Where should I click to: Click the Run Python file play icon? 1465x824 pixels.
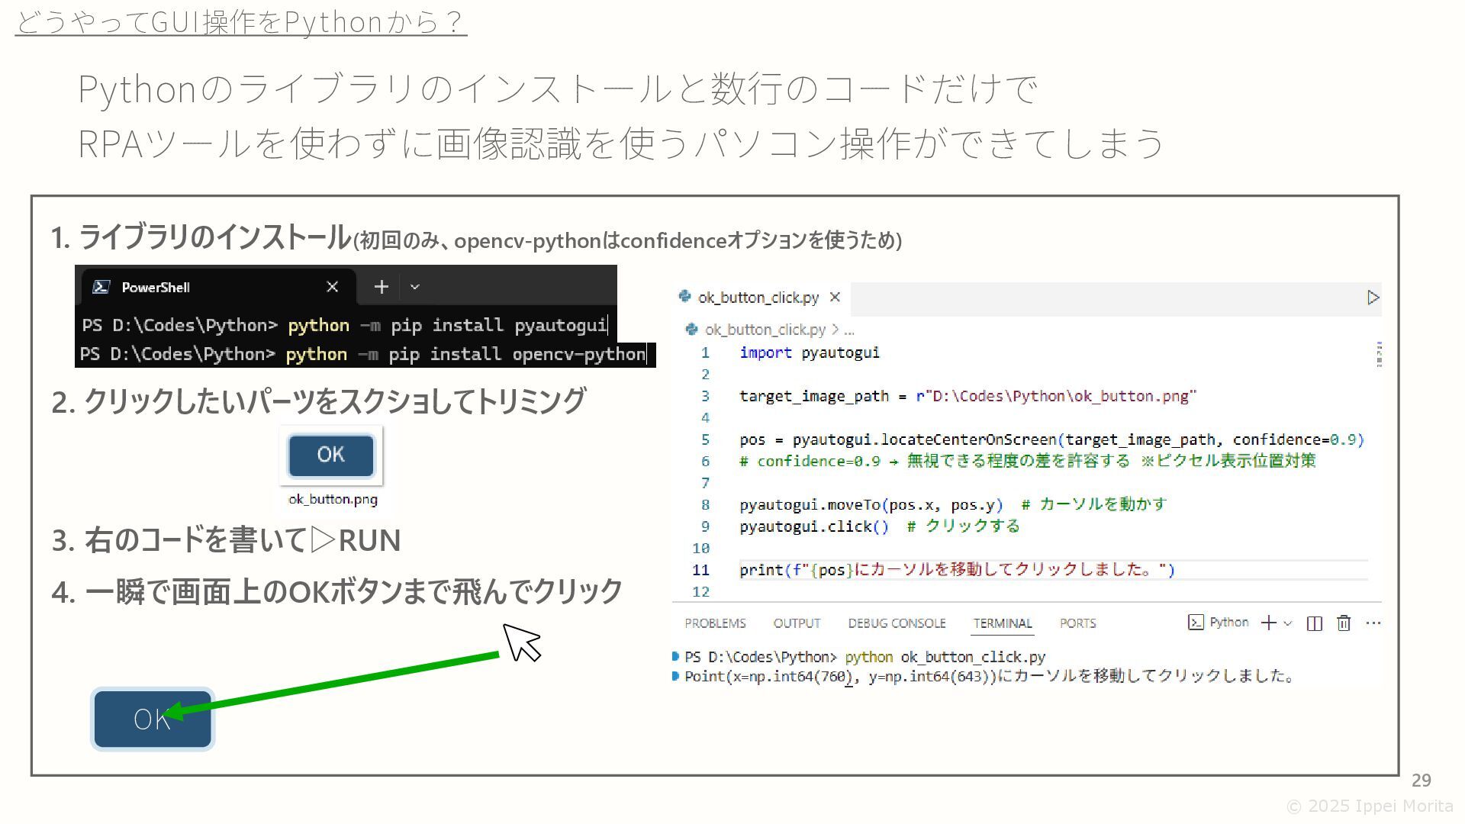1373,298
